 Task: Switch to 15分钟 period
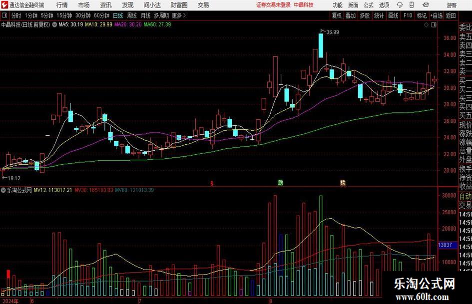coord(64,15)
